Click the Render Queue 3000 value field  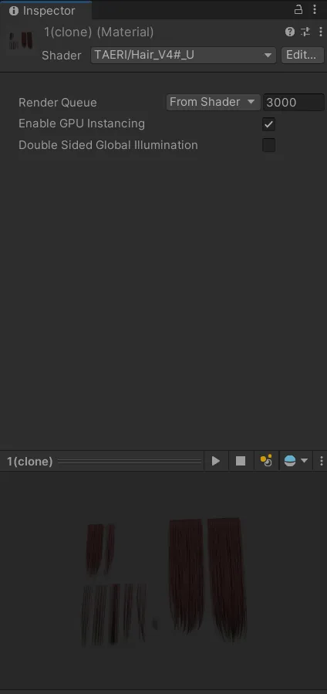pos(294,102)
